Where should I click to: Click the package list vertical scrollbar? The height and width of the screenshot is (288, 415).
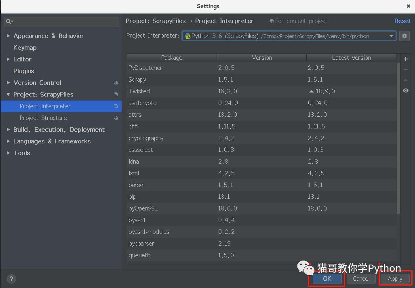tap(398, 137)
